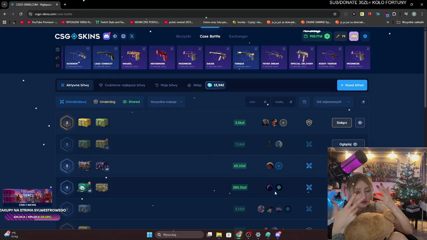Go to Exchanger section

pos(238,36)
